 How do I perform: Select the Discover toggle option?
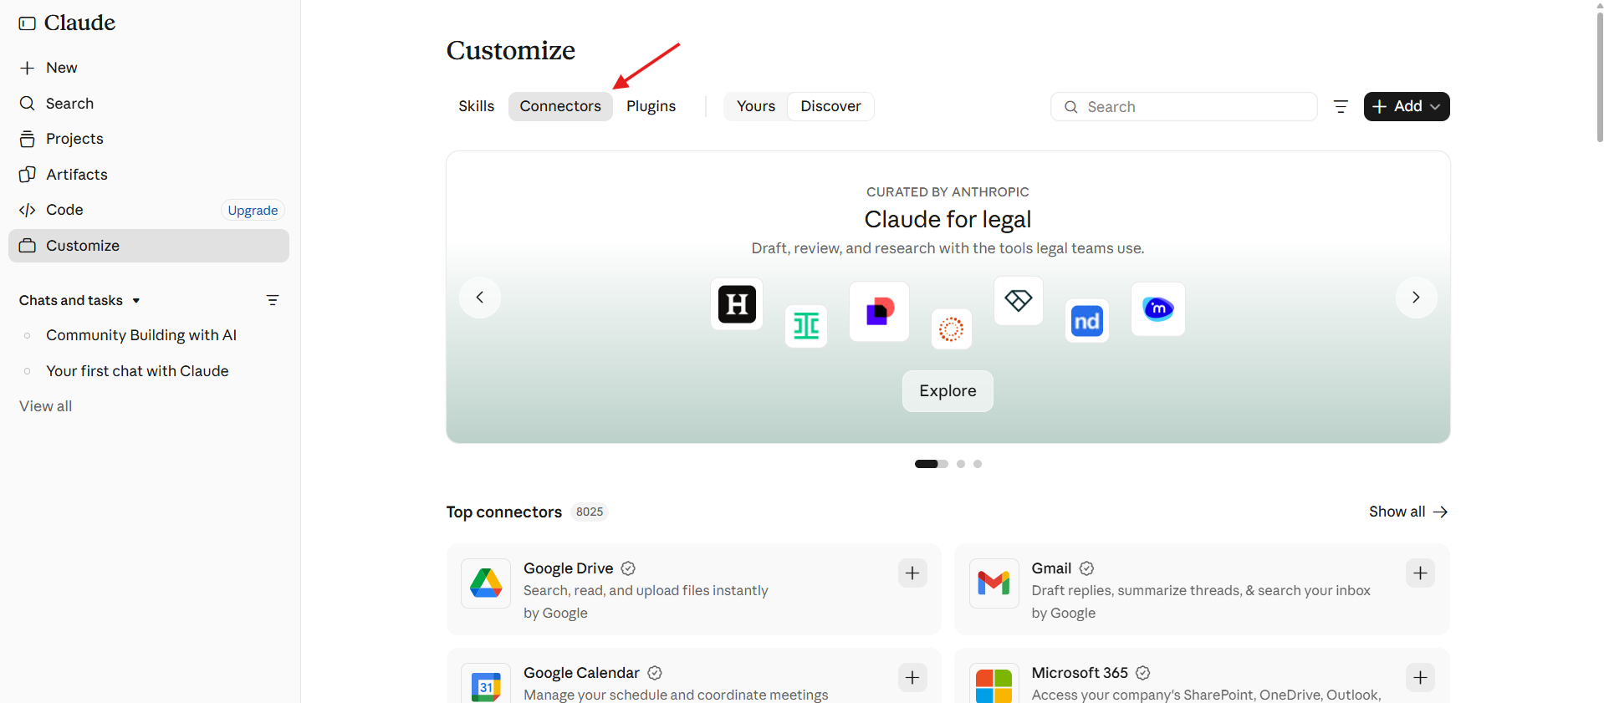coord(830,106)
